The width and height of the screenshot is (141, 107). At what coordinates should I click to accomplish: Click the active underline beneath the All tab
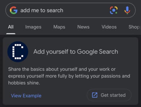tap(11, 34)
